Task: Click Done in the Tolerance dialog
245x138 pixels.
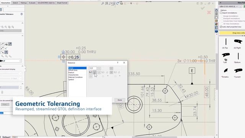Action: pos(120,100)
